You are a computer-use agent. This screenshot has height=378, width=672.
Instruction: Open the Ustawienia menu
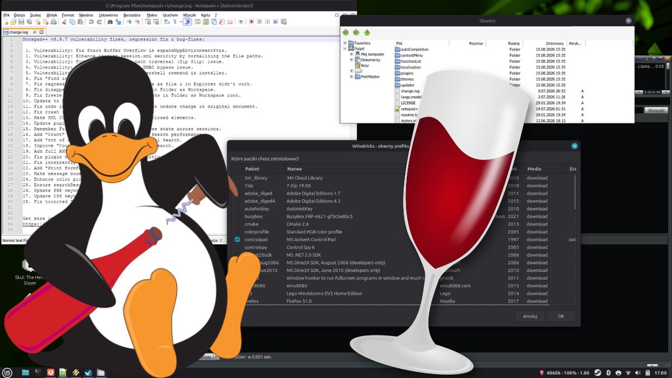pyautogui.click(x=108, y=15)
